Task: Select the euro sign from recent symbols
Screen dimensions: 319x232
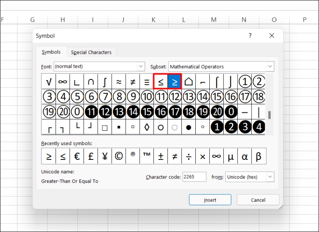Action: 77,156
